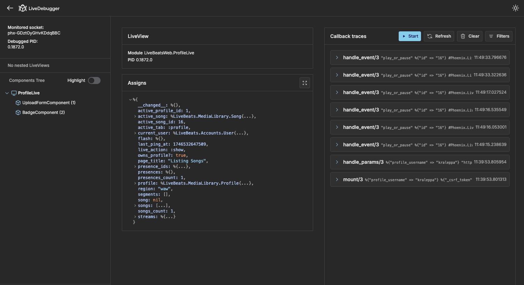Image resolution: width=524 pixels, height=285 pixels.
Task: Start tracing callbacks
Action: tap(409, 36)
